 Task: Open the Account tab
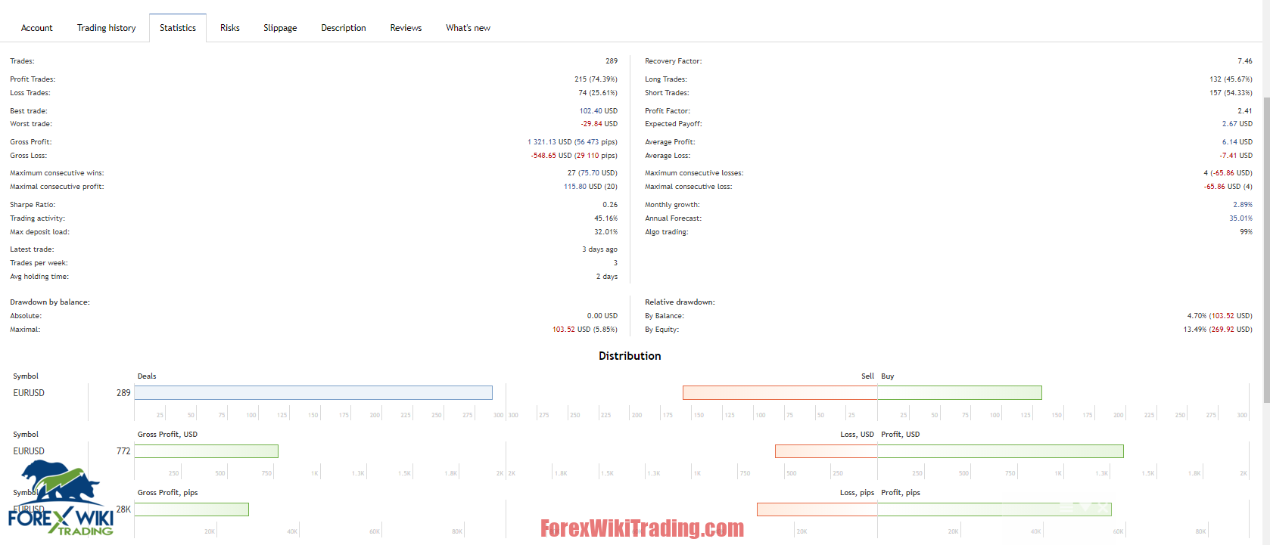coord(36,28)
